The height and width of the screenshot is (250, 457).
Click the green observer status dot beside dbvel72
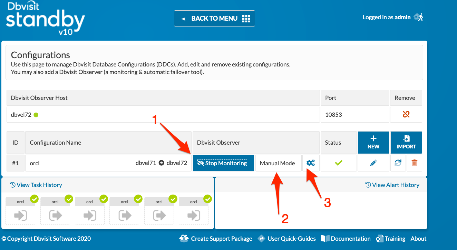point(36,115)
